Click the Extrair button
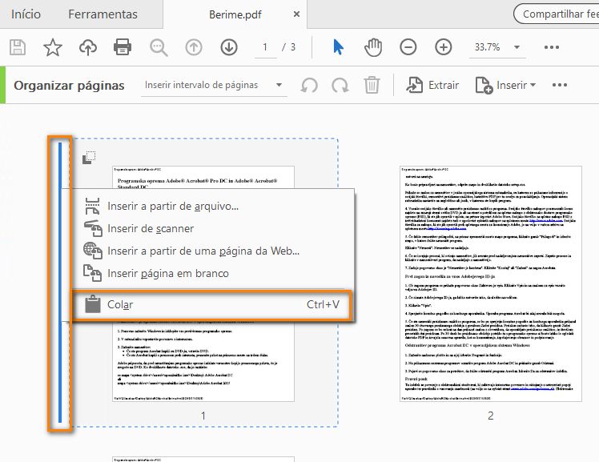Image resolution: width=599 pixels, height=462 pixels. click(x=432, y=85)
